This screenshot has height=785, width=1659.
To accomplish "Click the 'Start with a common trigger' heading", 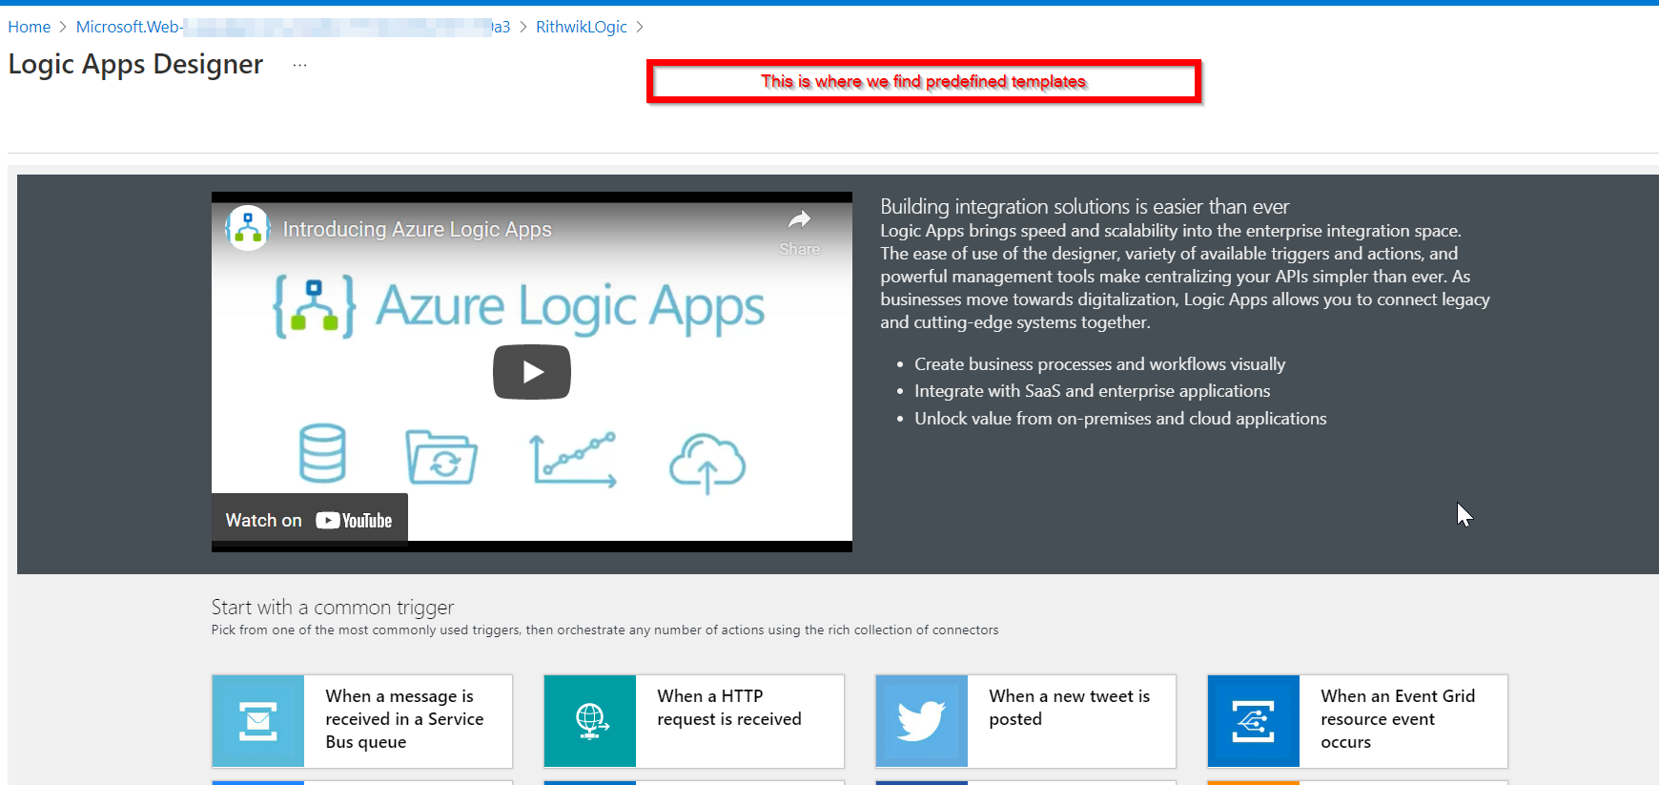I will coord(333,608).
